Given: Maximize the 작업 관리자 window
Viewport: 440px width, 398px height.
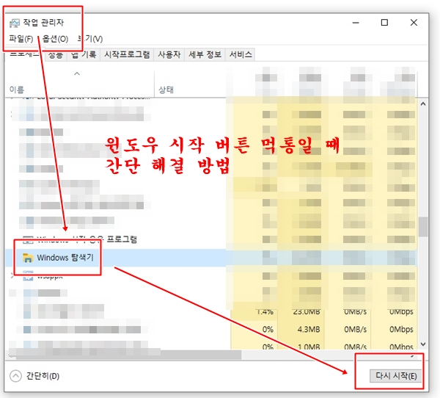Looking at the screenshot, I should tap(384, 23).
